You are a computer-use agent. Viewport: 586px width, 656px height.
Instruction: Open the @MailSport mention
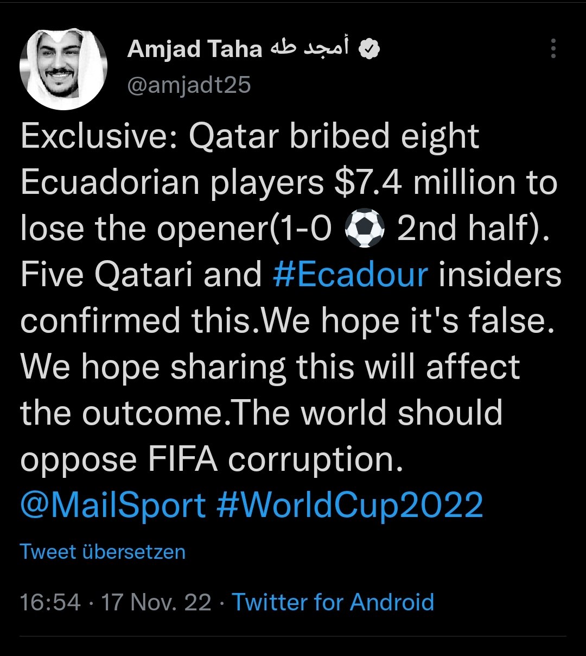coord(113,504)
